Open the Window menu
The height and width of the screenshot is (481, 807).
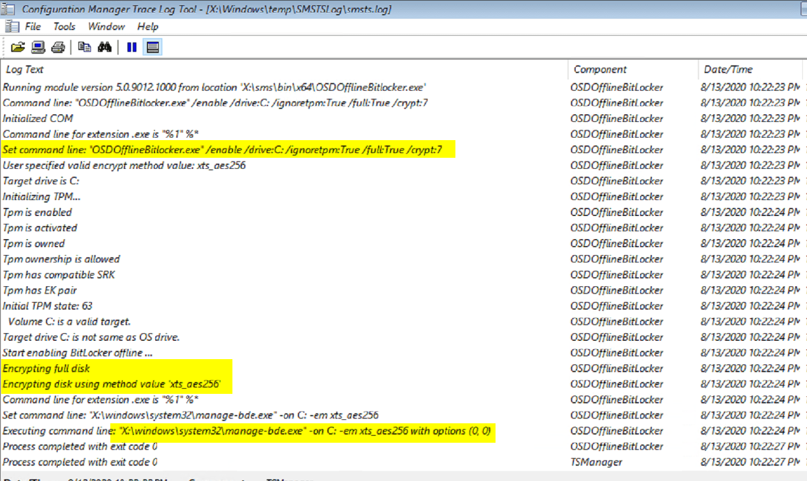pos(106,26)
